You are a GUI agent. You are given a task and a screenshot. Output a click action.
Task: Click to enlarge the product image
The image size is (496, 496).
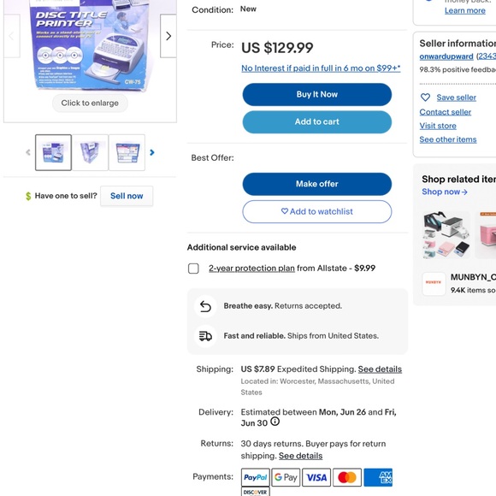90,103
